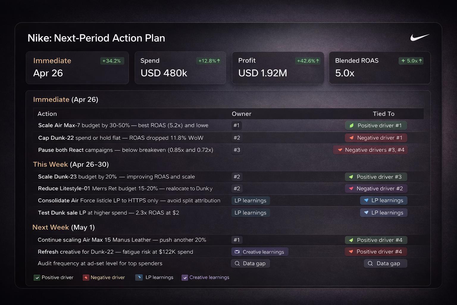Click the LP learnings legend swatch

(x=139, y=278)
